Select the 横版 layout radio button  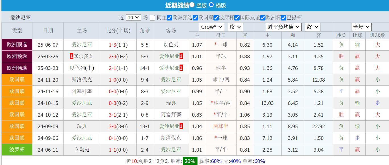tap(211, 5)
